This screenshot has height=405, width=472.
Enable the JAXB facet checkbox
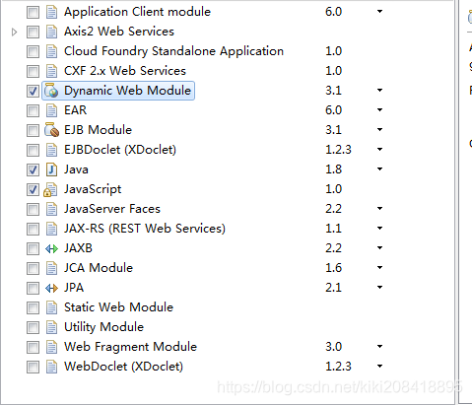pos(33,248)
